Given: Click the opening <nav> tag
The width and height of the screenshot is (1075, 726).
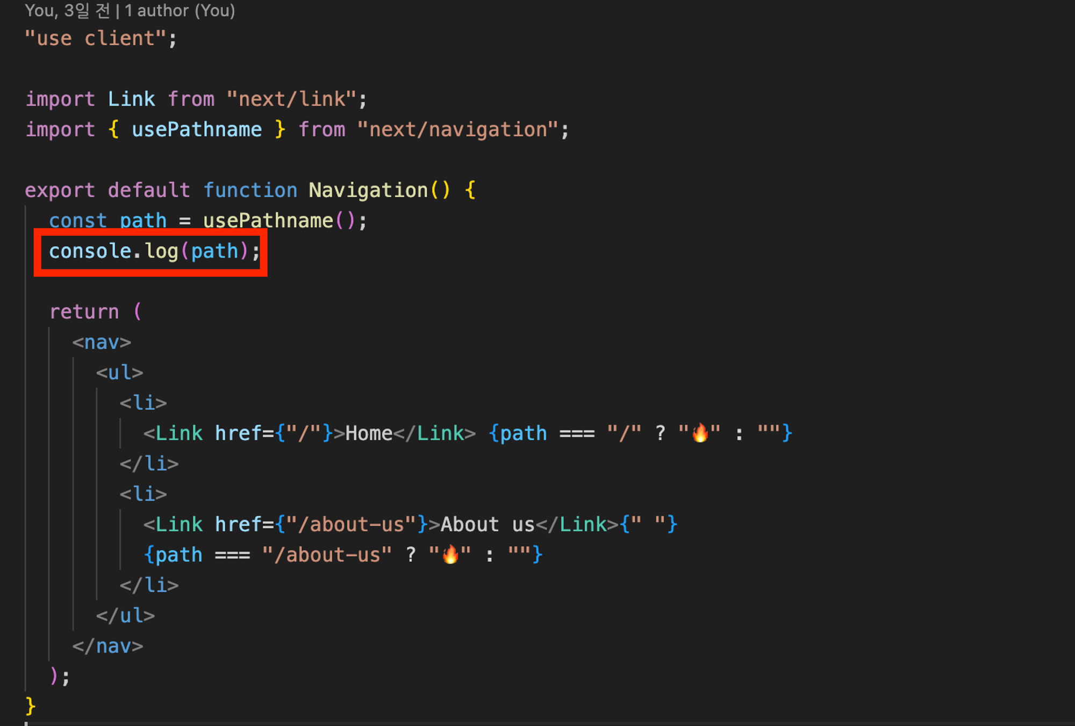Looking at the screenshot, I should (x=102, y=343).
